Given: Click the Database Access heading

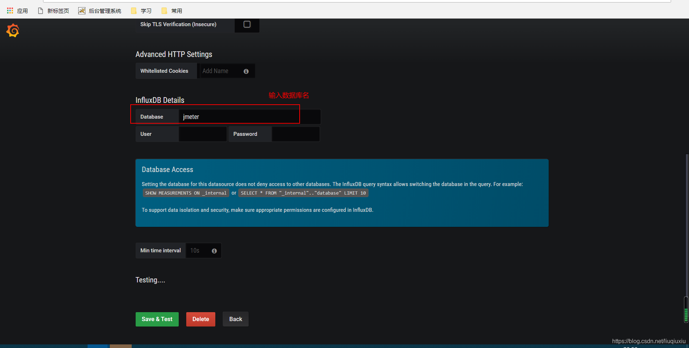Looking at the screenshot, I should coord(167,170).
